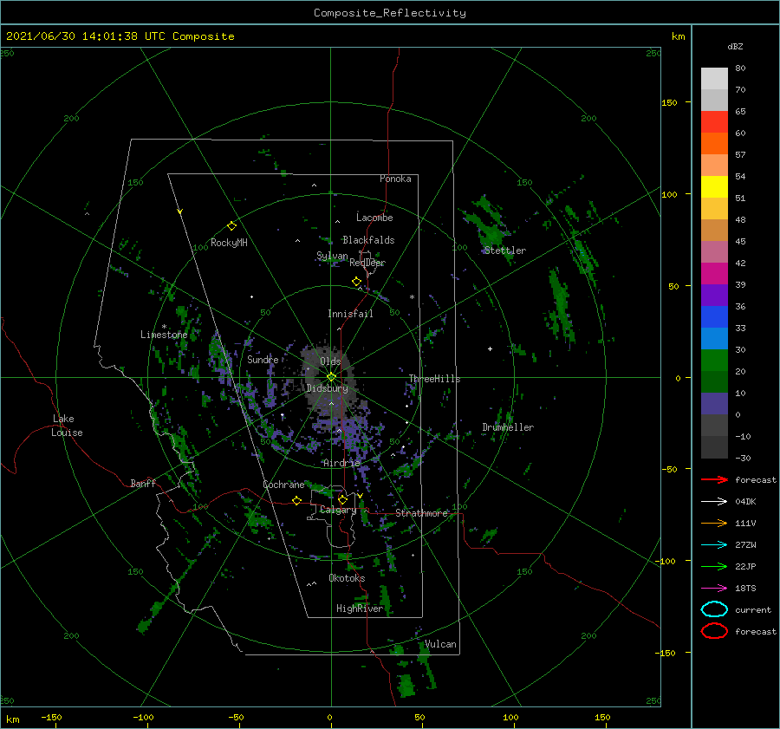780x729 pixels.
Task: Click the Okotoks label
Action: point(347,578)
